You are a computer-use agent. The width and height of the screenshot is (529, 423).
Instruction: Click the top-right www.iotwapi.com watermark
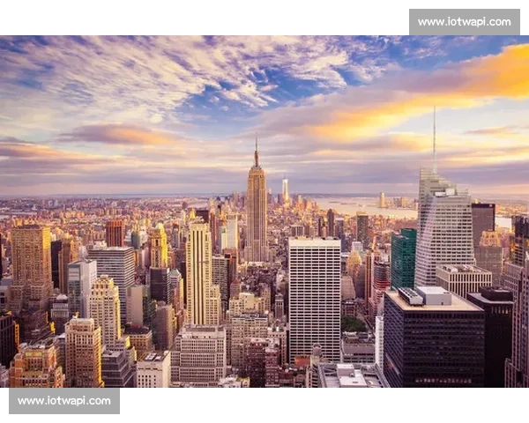coord(465,21)
